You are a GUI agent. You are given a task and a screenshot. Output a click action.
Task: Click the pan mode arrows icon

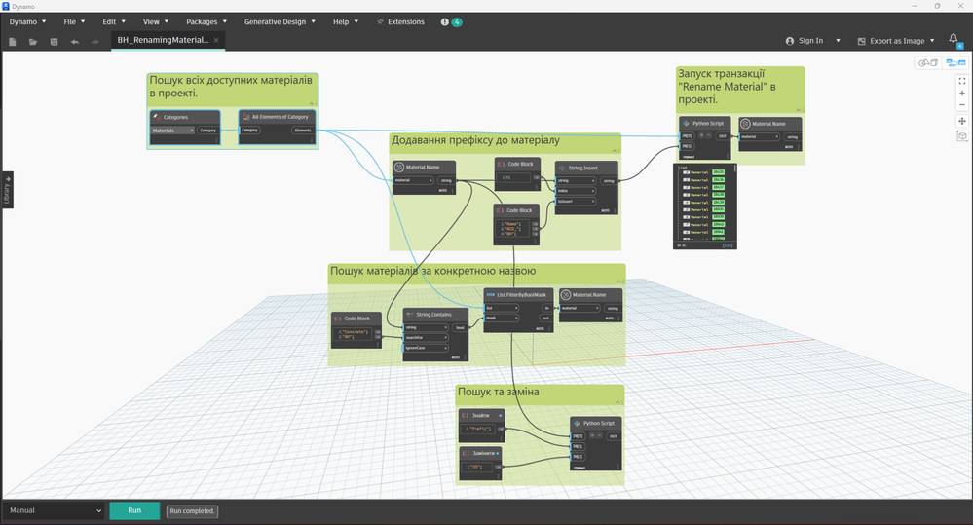tap(962, 121)
